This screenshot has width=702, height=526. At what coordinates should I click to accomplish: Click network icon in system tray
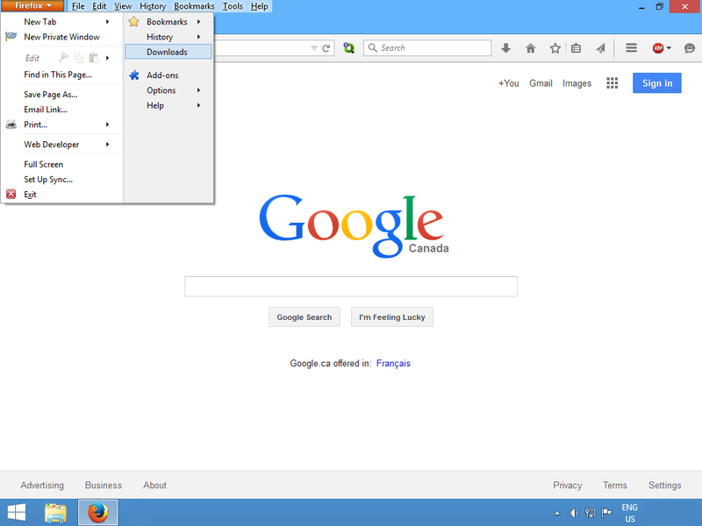(590, 513)
